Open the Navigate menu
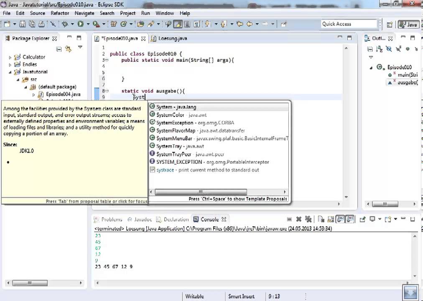Image resolution: width=423 pixels, height=301 pixels. 84,13
